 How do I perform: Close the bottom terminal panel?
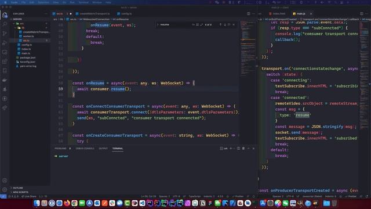click(x=253, y=149)
